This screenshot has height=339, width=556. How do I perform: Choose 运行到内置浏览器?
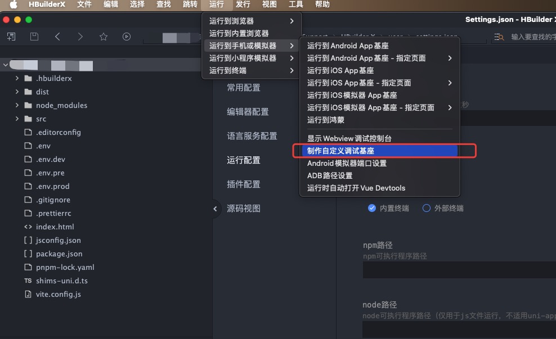[x=252, y=33]
